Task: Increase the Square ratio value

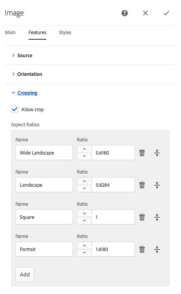Action: (x=84, y=213)
